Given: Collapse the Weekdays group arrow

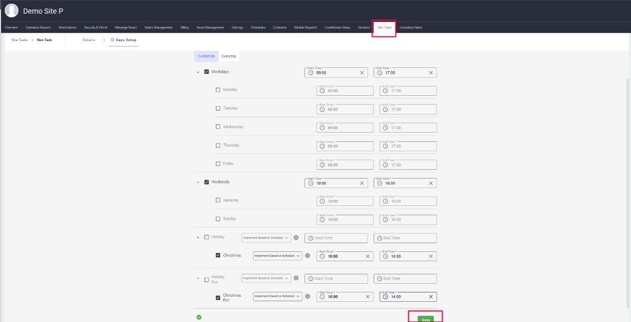Looking at the screenshot, I should [198, 72].
